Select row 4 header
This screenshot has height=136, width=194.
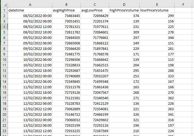point(4,27)
